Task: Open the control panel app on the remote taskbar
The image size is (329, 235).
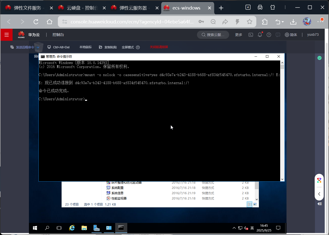Action: point(109,228)
